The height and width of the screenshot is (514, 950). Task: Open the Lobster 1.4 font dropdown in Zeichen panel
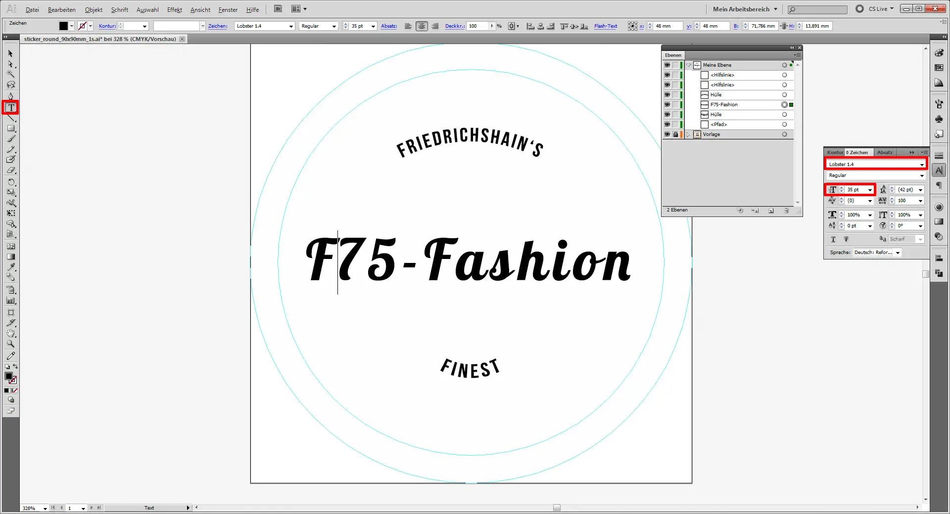[x=921, y=165]
